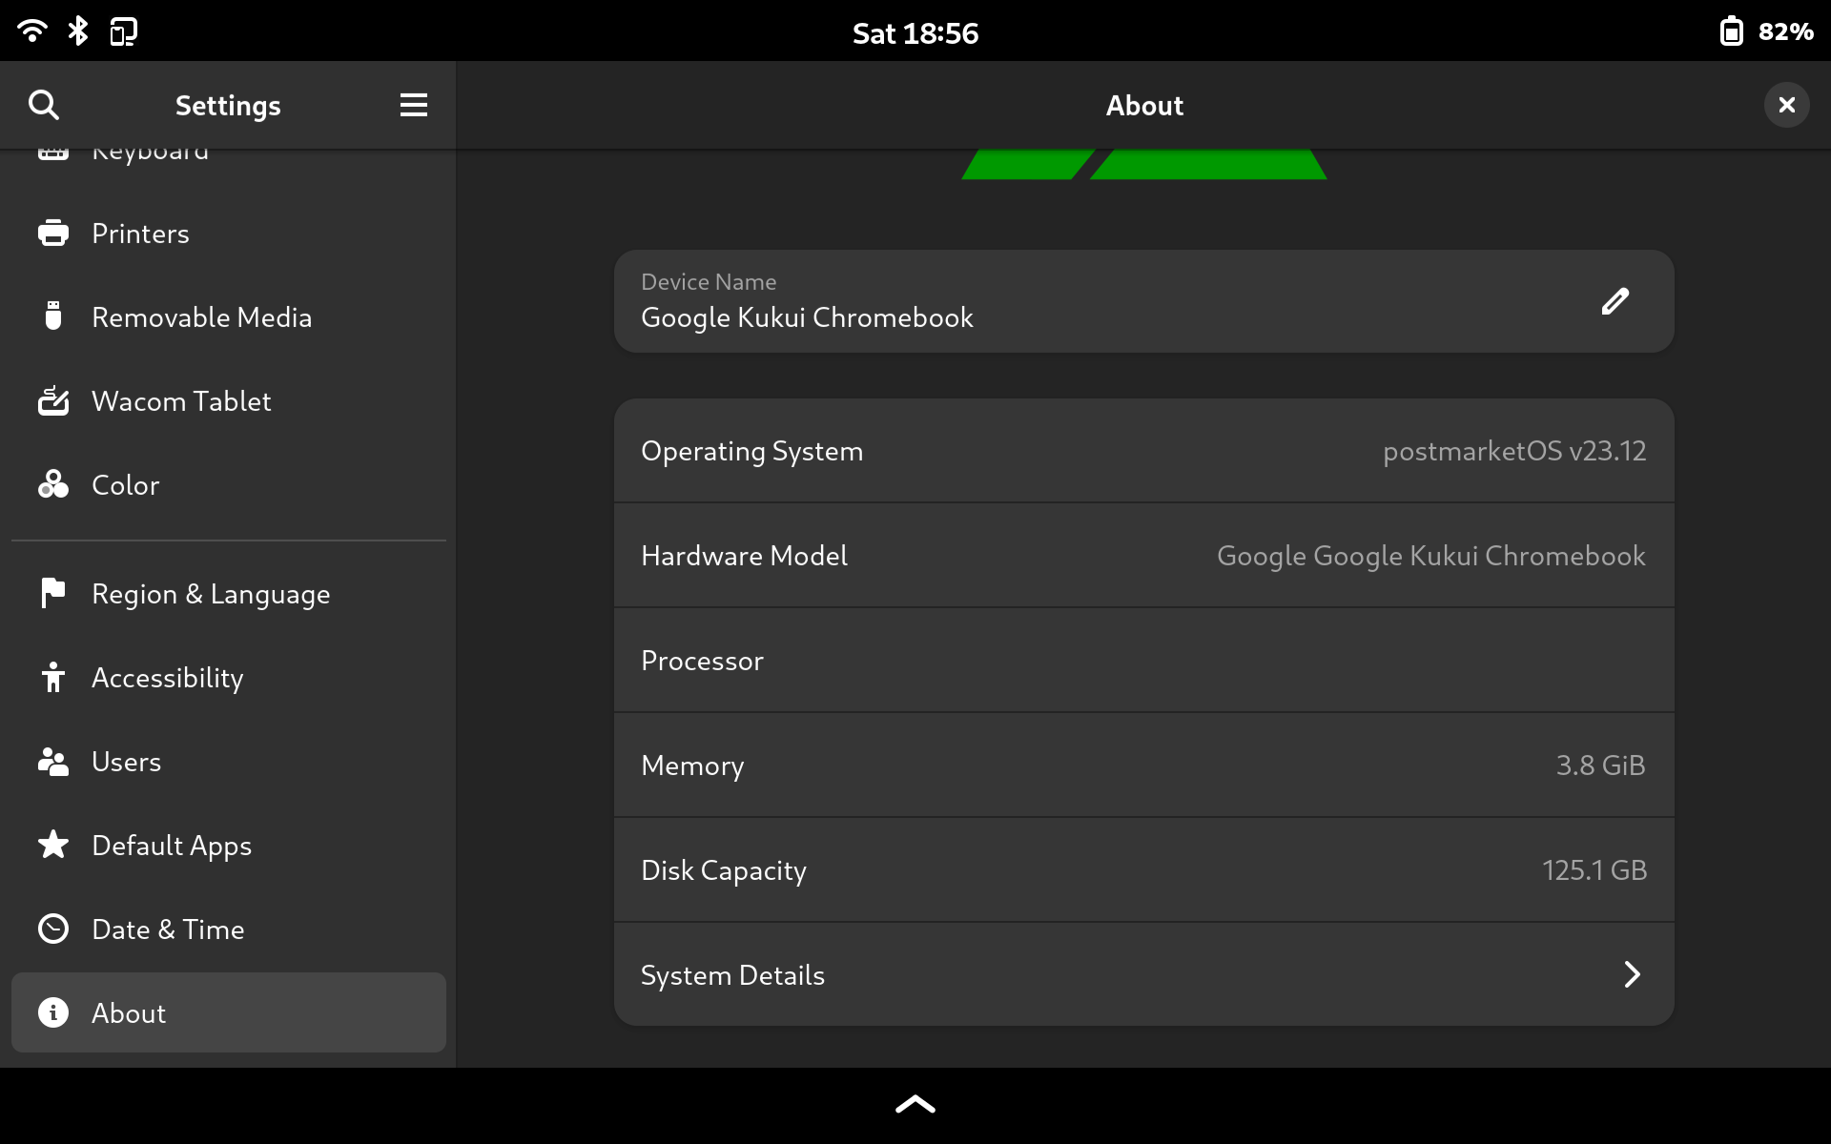Click the Accessibility figure icon

click(53, 678)
